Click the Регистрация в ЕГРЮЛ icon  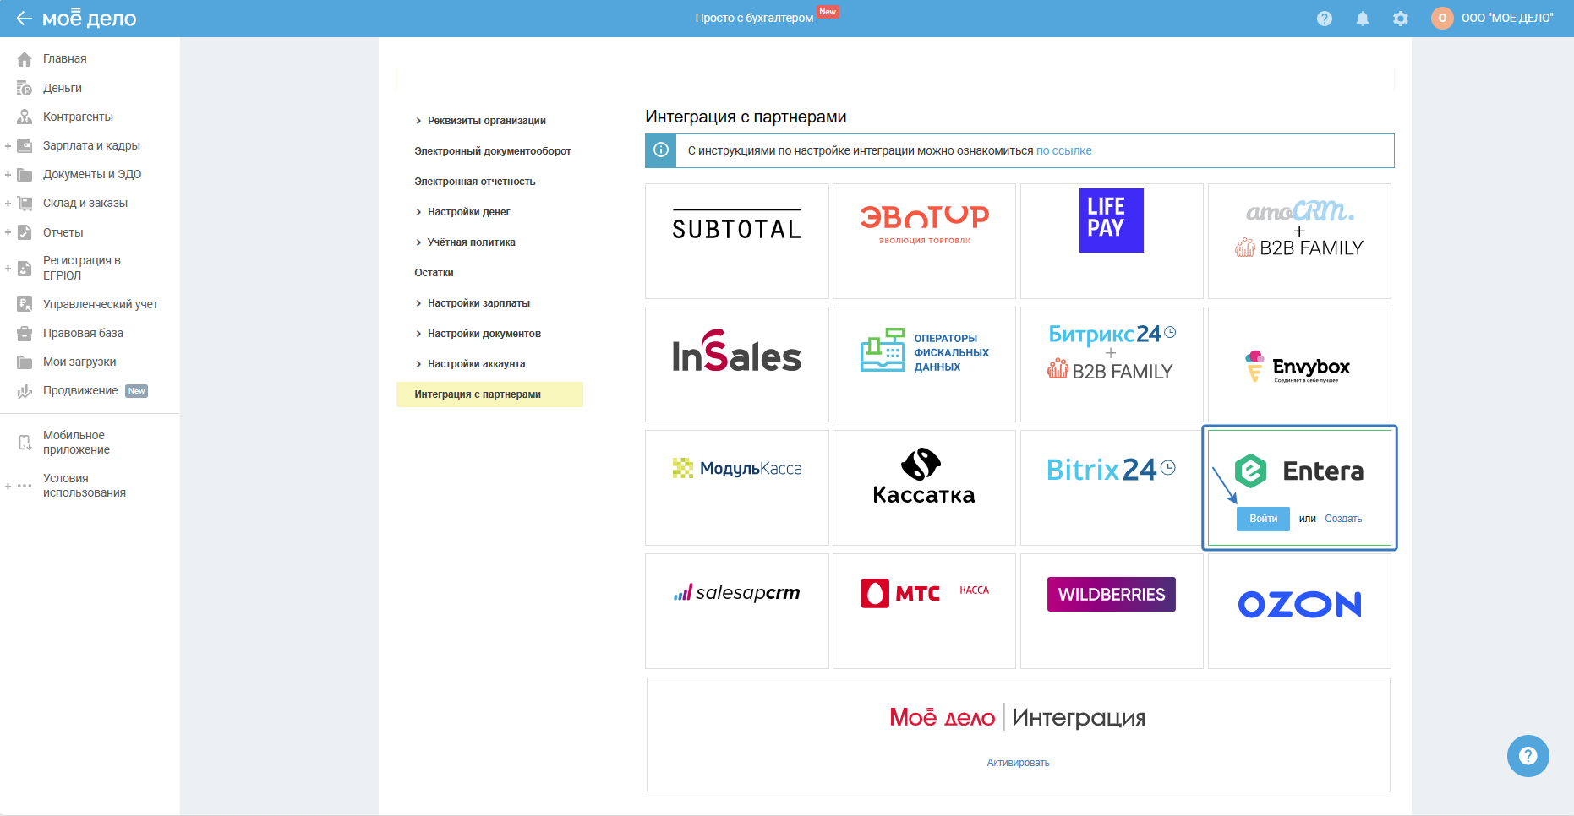[x=25, y=269]
